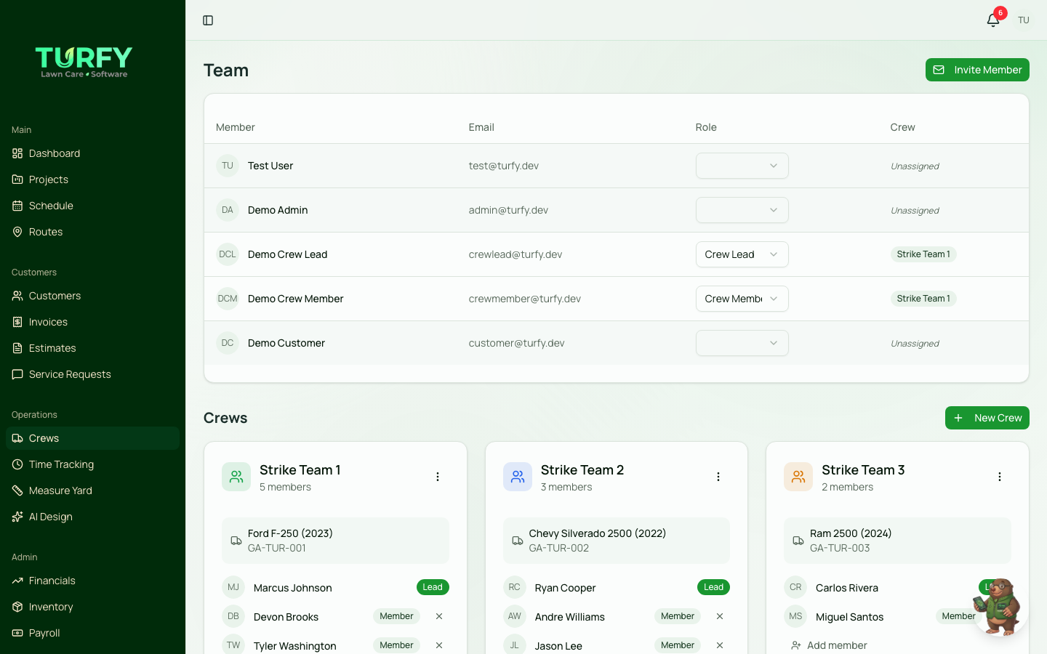
Task: Click the blue Strike Team 2 crew icon
Action: point(518,477)
